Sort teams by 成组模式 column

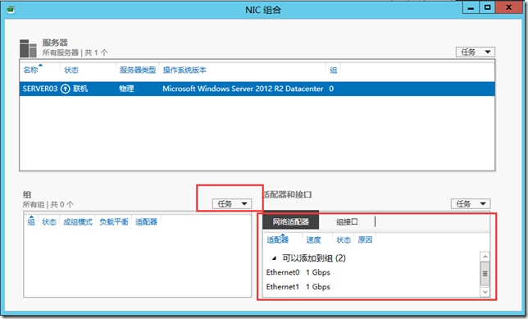pos(78,221)
